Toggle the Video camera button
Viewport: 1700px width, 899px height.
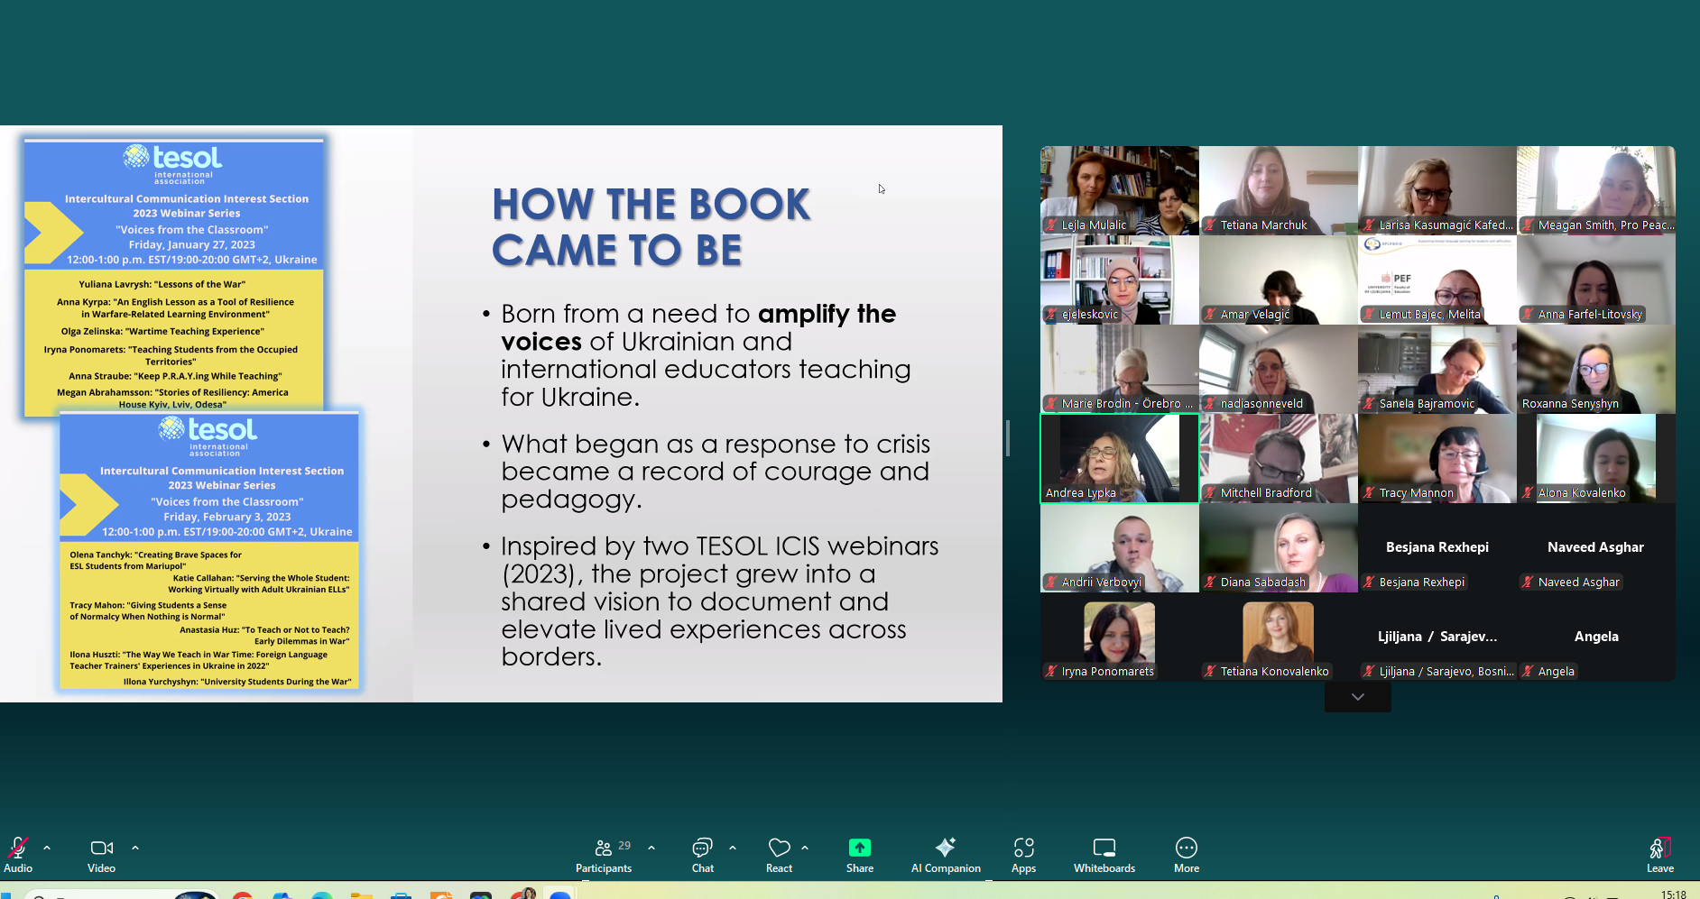[x=101, y=854]
